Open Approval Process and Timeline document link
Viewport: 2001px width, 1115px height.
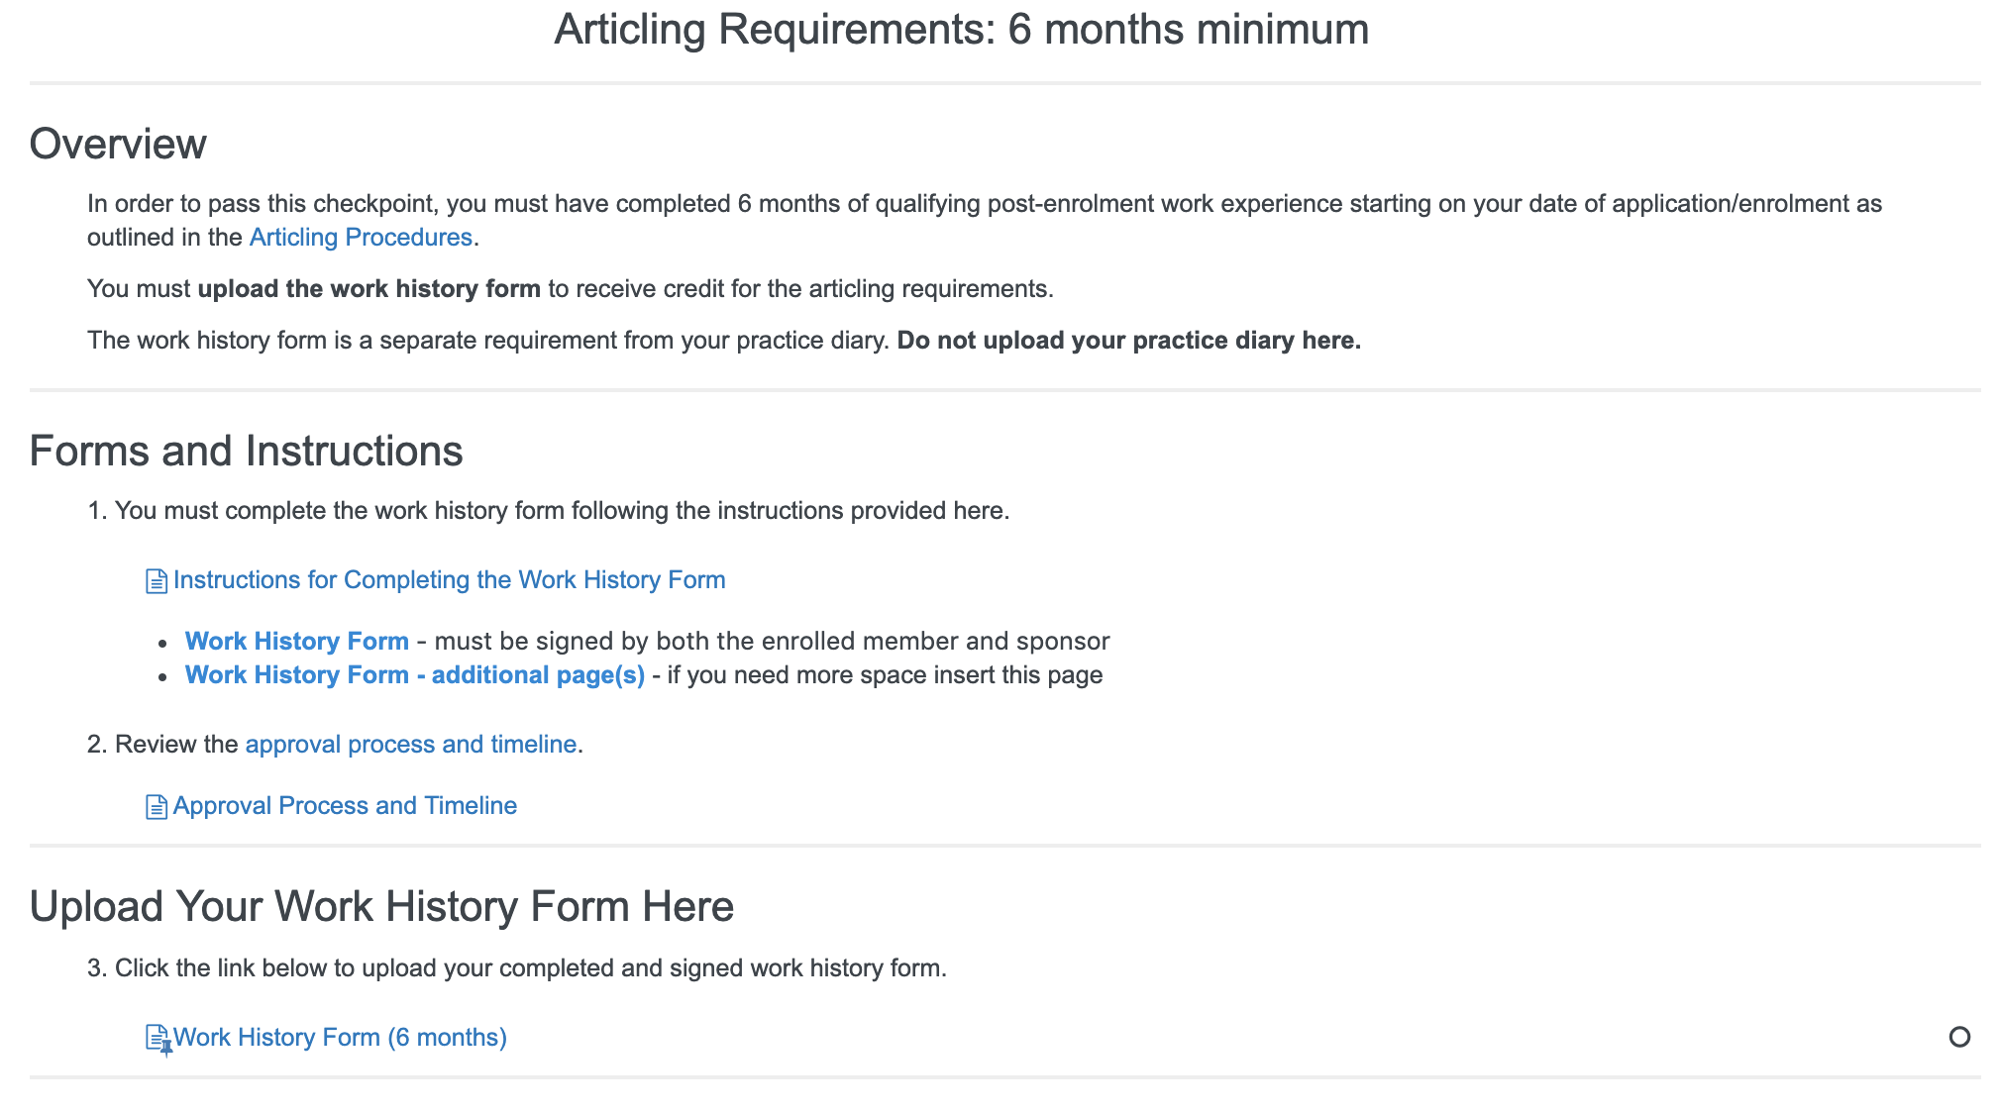coord(345,806)
